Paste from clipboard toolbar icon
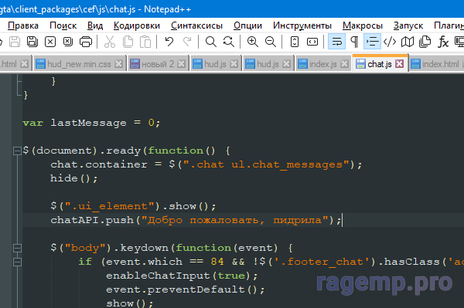This screenshot has height=308, width=464. [145, 42]
